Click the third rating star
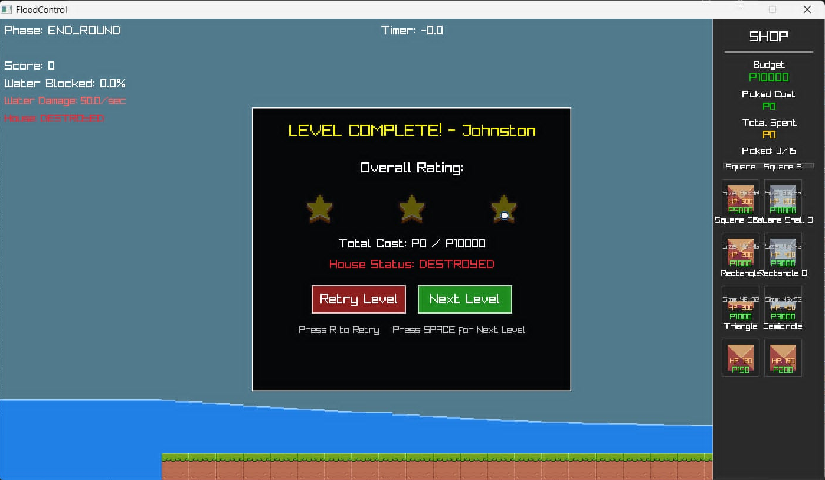825x480 pixels. click(504, 208)
